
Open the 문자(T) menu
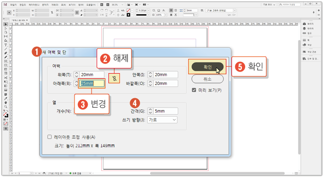(45, 5)
